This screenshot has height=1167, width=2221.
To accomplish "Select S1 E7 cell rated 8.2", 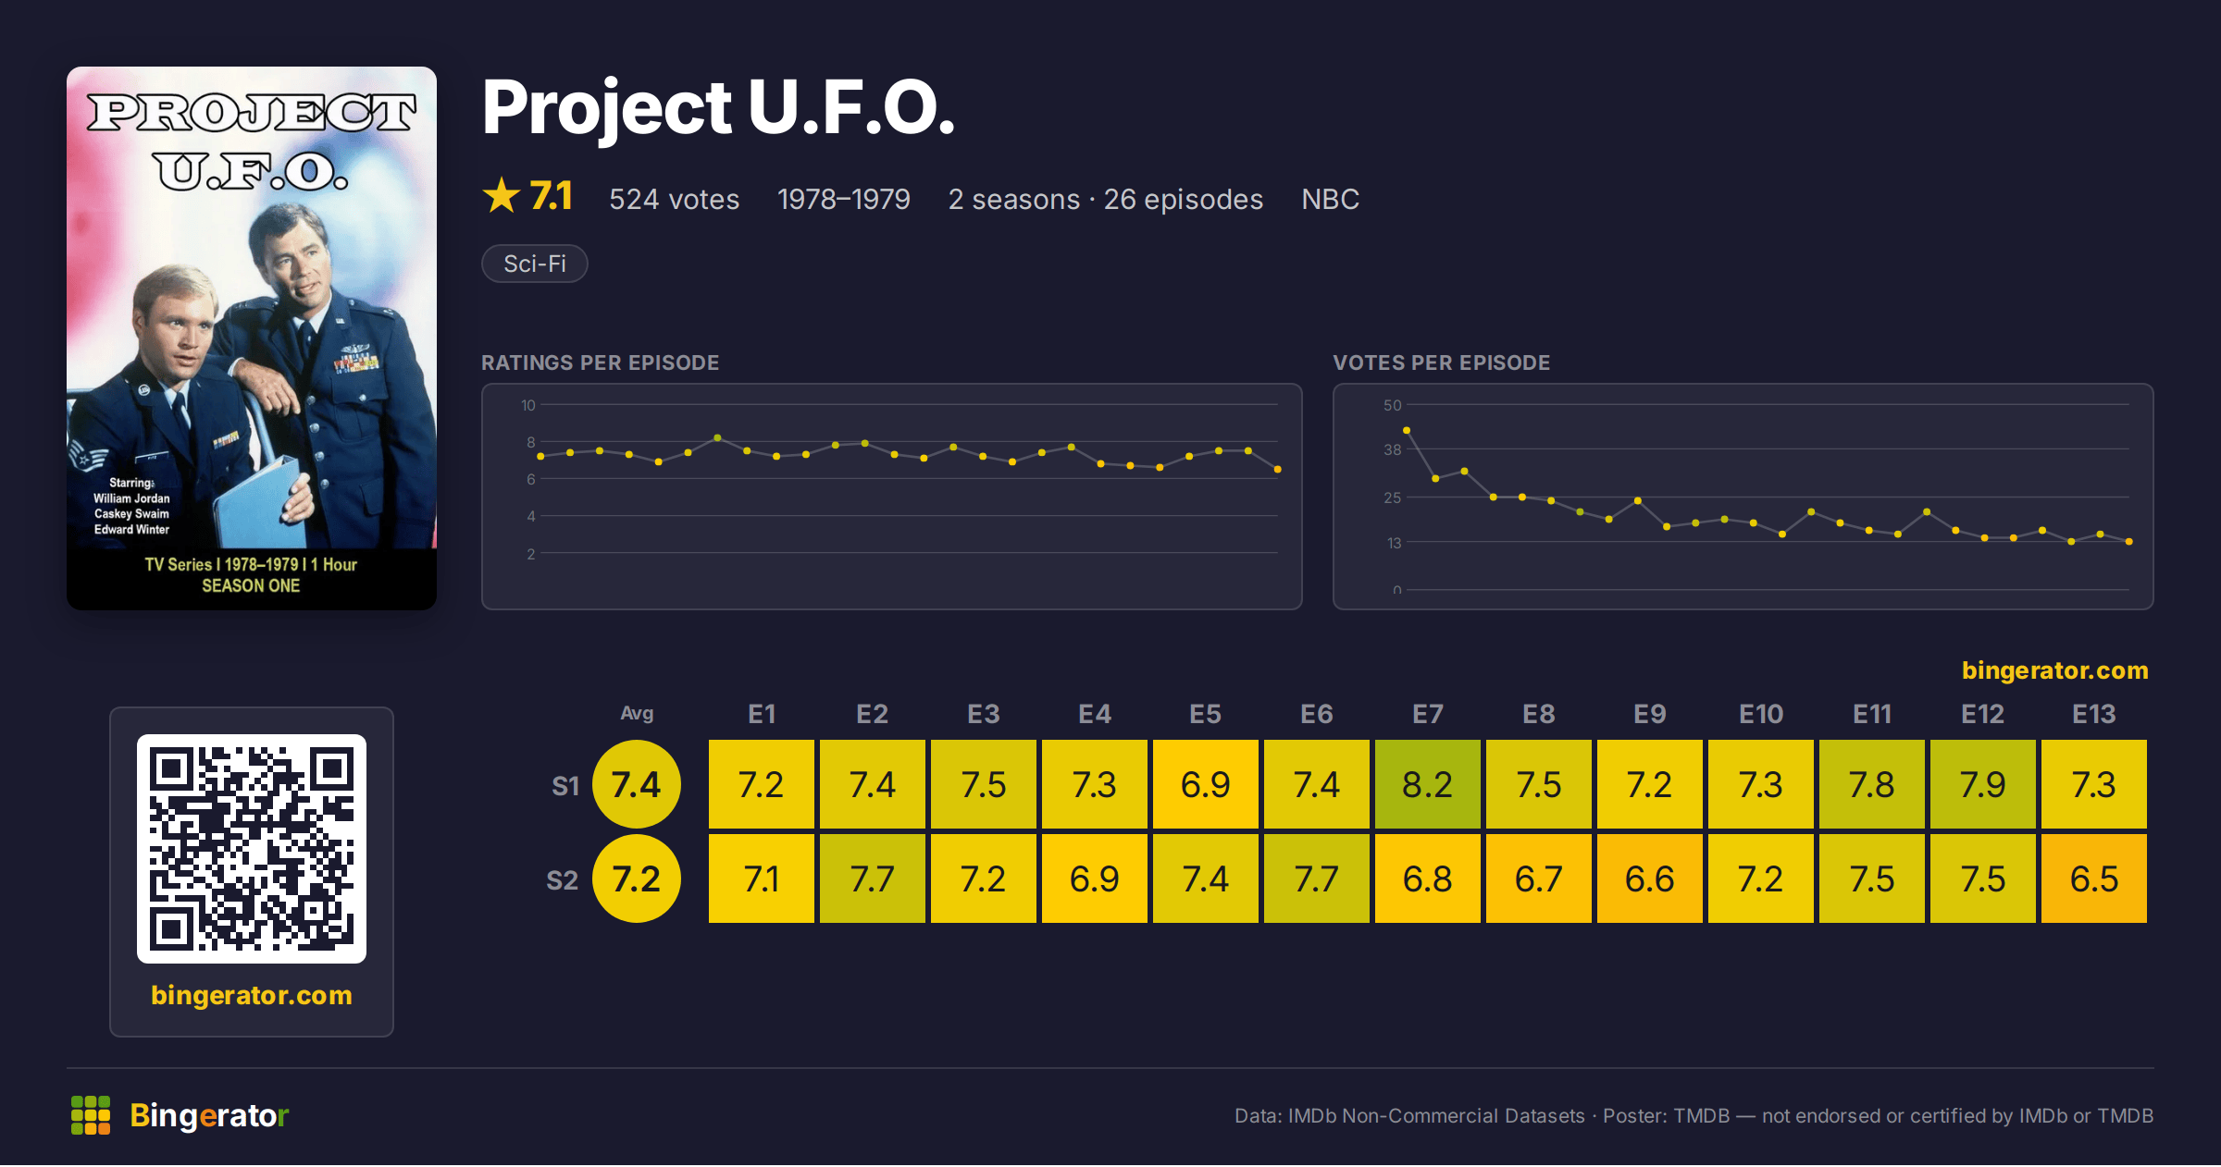I will click(1428, 784).
